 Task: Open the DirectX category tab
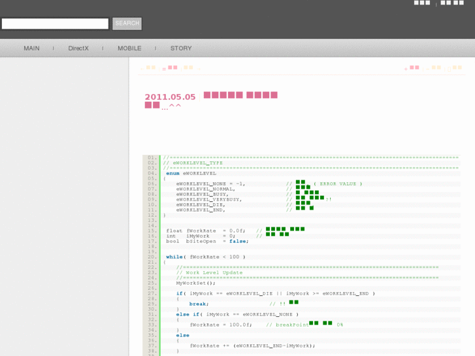[78, 48]
